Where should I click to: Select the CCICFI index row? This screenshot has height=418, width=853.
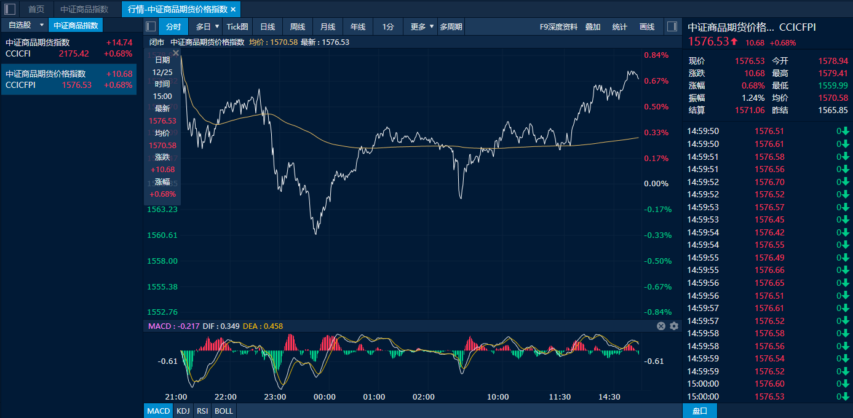tap(68, 48)
